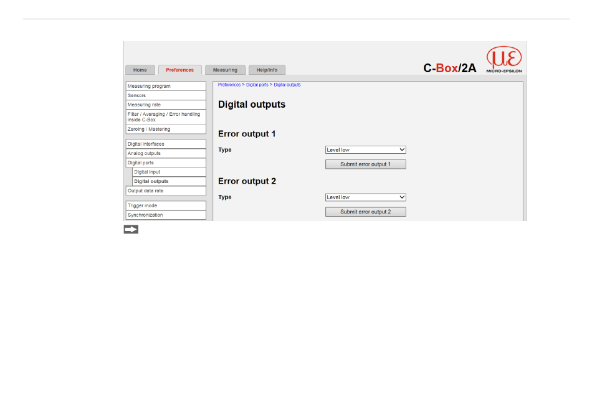Open Measuring program in sidebar
The image size is (592, 414).
[x=166, y=86]
